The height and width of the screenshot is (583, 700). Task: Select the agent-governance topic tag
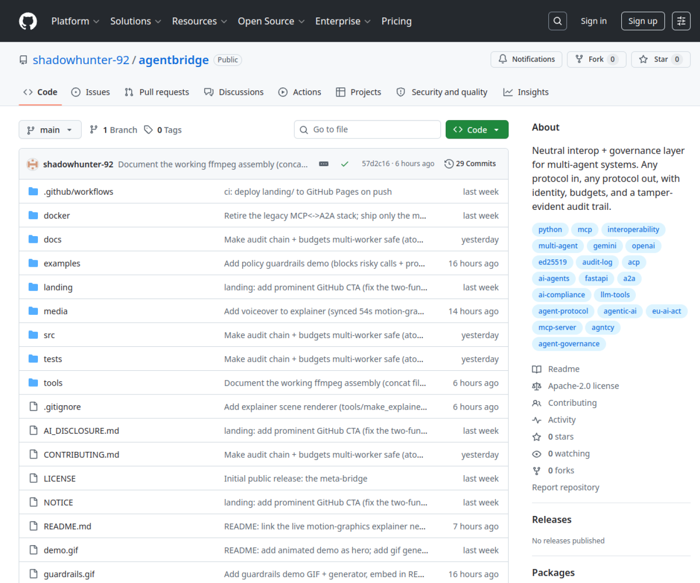click(x=569, y=343)
